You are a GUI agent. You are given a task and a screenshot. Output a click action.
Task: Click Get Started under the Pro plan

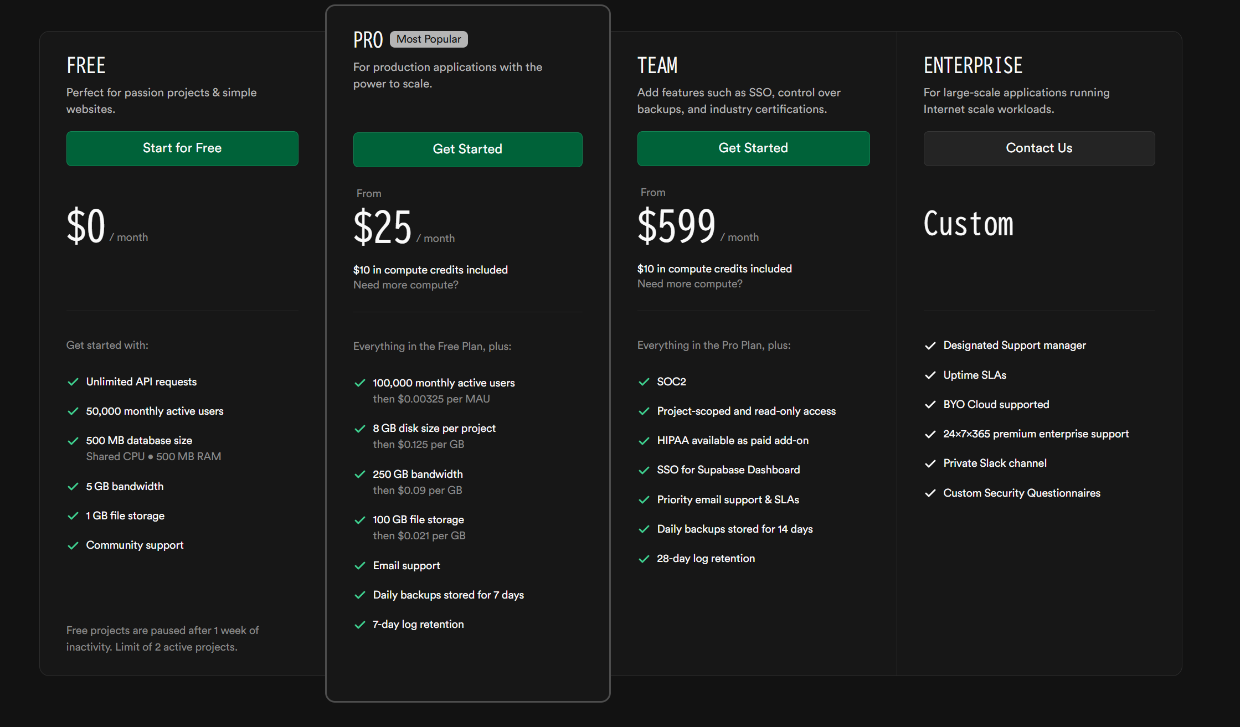point(467,149)
